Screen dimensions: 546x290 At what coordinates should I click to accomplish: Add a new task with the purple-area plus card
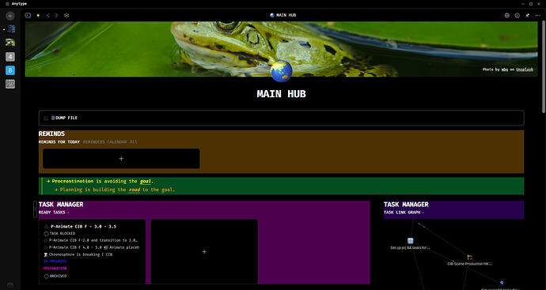click(x=204, y=251)
